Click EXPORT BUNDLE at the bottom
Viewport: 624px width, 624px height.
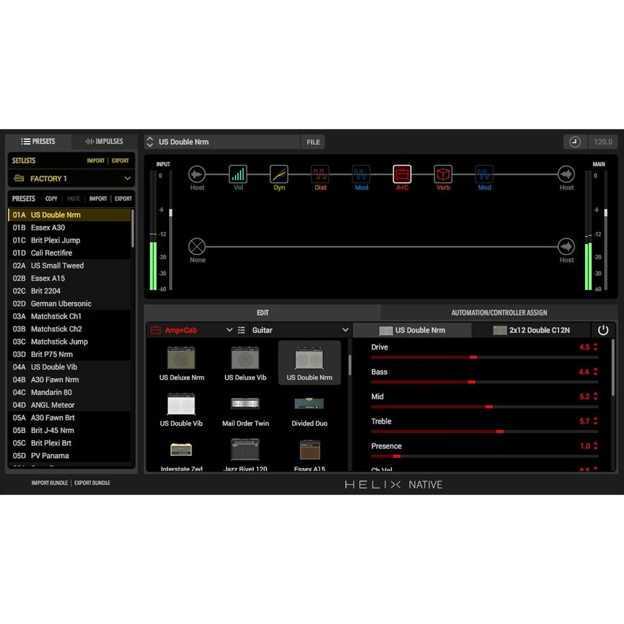[x=92, y=482]
